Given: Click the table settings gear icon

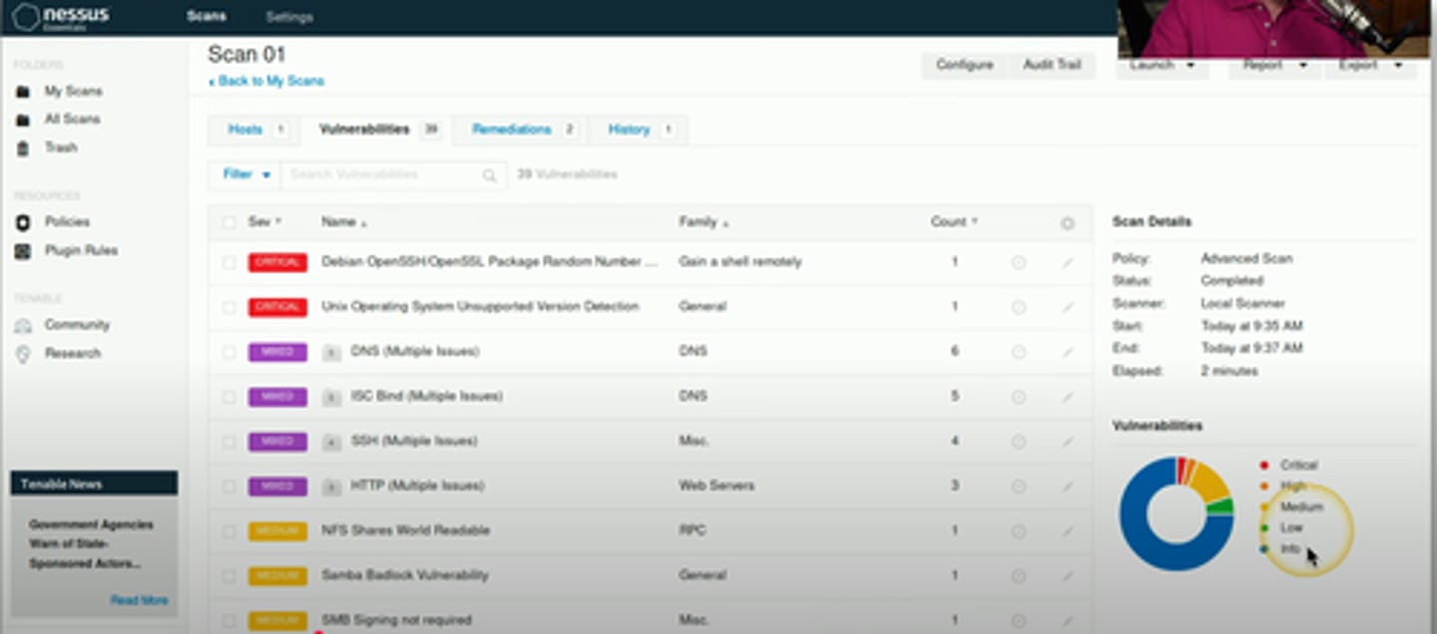Looking at the screenshot, I should pos(1067,223).
